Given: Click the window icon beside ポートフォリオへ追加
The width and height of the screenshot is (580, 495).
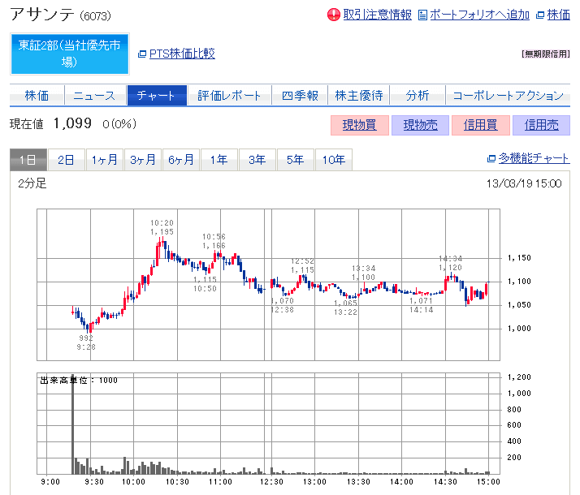Looking at the screenshot, I should (422, 15).
